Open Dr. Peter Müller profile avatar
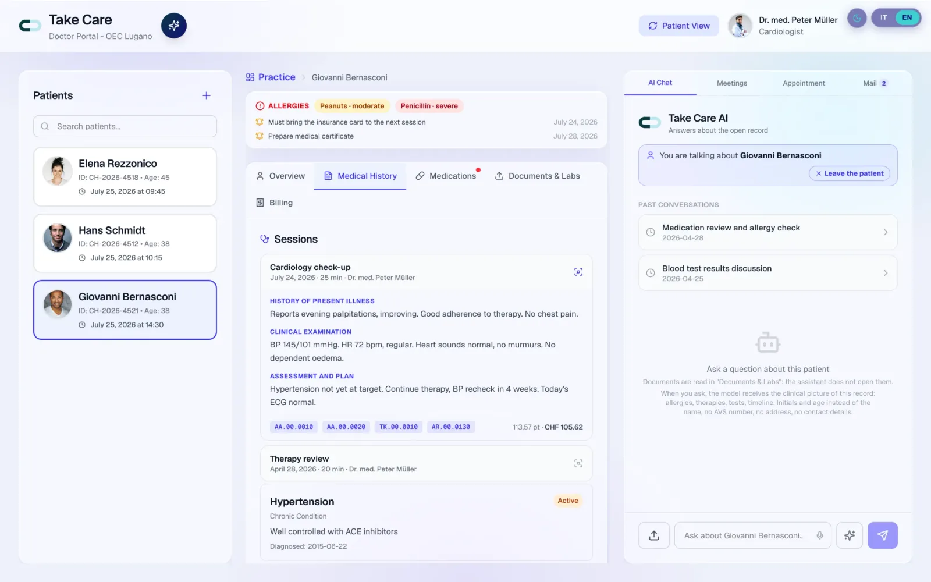 click(740, 26)
